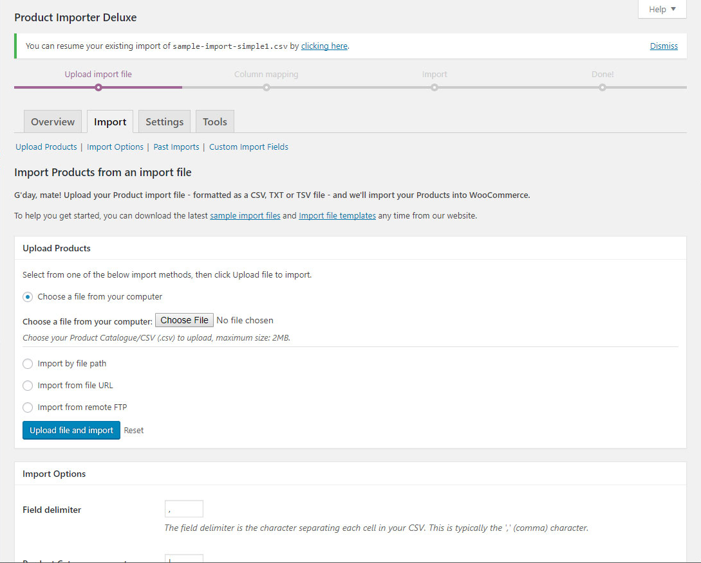Screen dimensions: 701x563
Task: Dismiss the resume import notice
Action: tap(664, 46)
